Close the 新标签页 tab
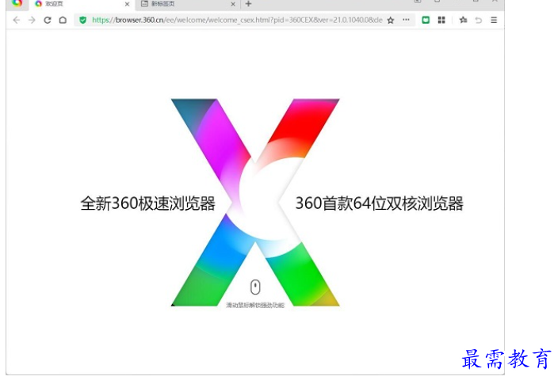 [x=233, y=4]
